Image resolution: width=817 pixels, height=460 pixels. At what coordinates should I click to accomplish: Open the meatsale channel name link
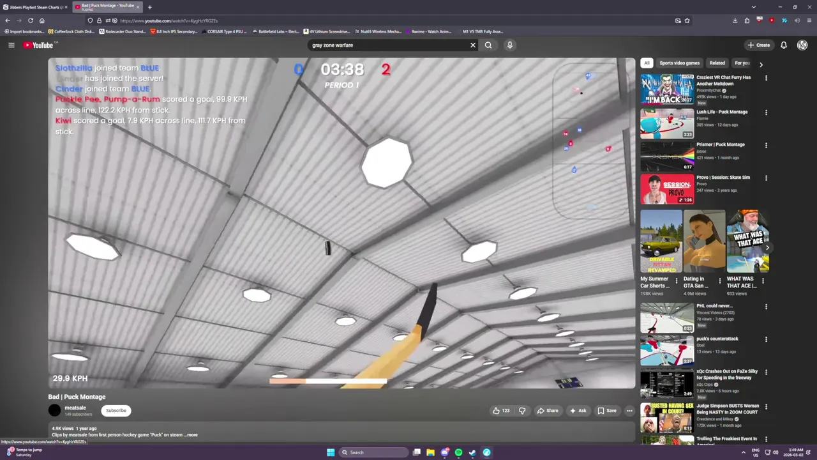(75, 408)
